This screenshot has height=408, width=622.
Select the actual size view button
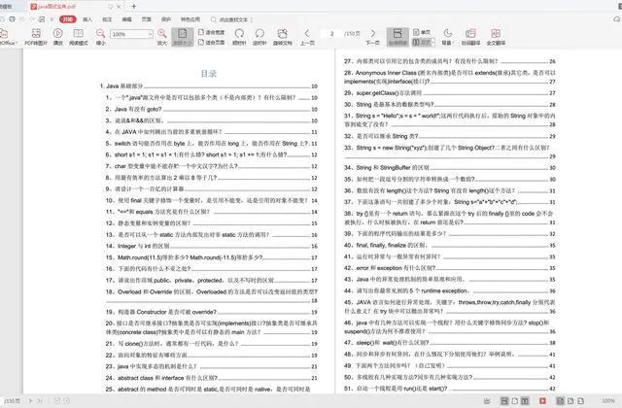tap(183, 37)
